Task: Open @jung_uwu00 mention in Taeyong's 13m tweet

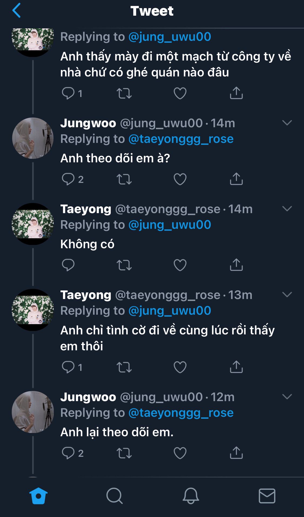Action: click(x=169, y=311)
